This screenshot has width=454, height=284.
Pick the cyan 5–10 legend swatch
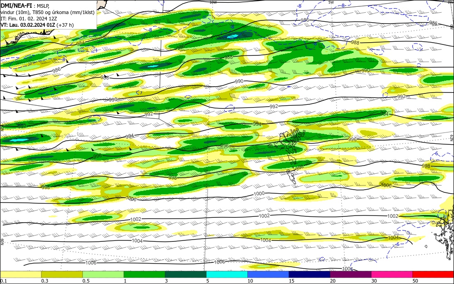click(x=227, y=274)
